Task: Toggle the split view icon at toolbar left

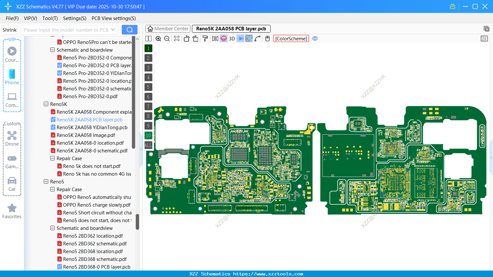Action: coord(148,38)
